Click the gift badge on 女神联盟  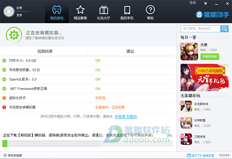coord(182,119)
